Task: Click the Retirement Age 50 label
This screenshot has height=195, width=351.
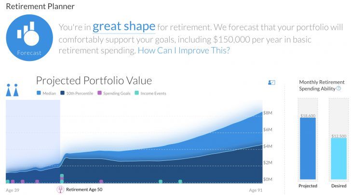Action: tap(84, 189)
